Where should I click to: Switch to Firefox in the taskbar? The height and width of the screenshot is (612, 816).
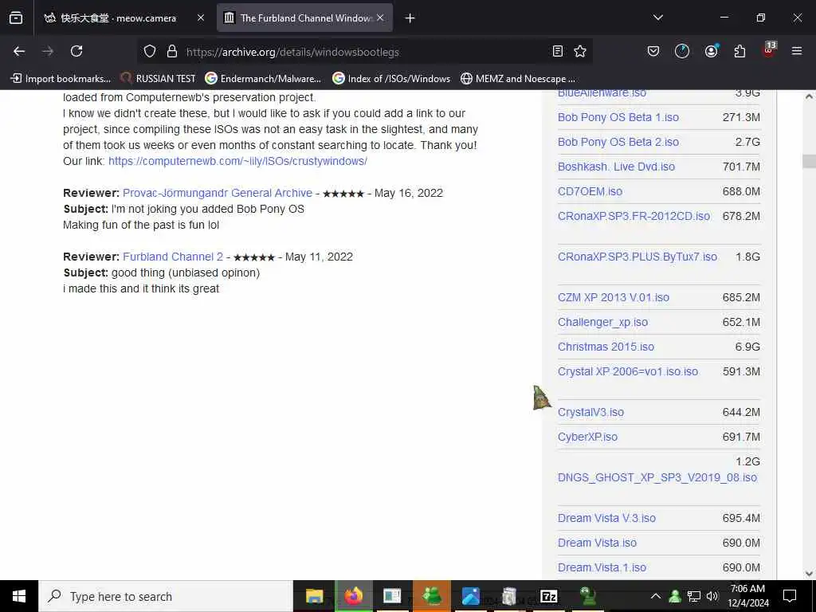pyautogui.click(x=354, y=596)
